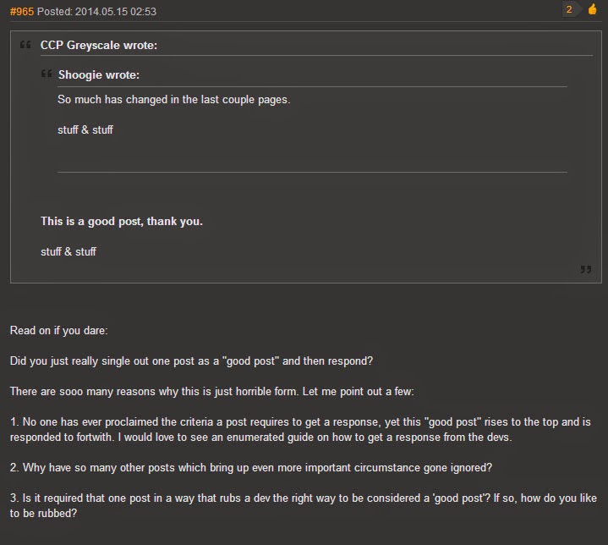Click the opening quote mark beside CCP Greyscale
This screenshot has height=545, width=608.
(25, 45)
